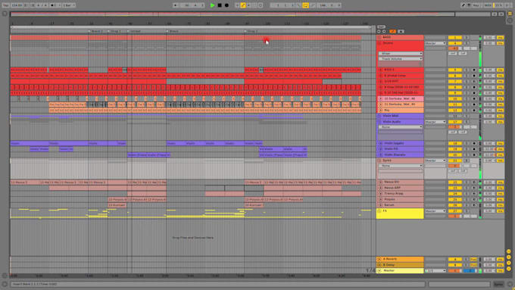Collapse the Synts group track
Screen dimensions: 515x290
tap(379, 161)
